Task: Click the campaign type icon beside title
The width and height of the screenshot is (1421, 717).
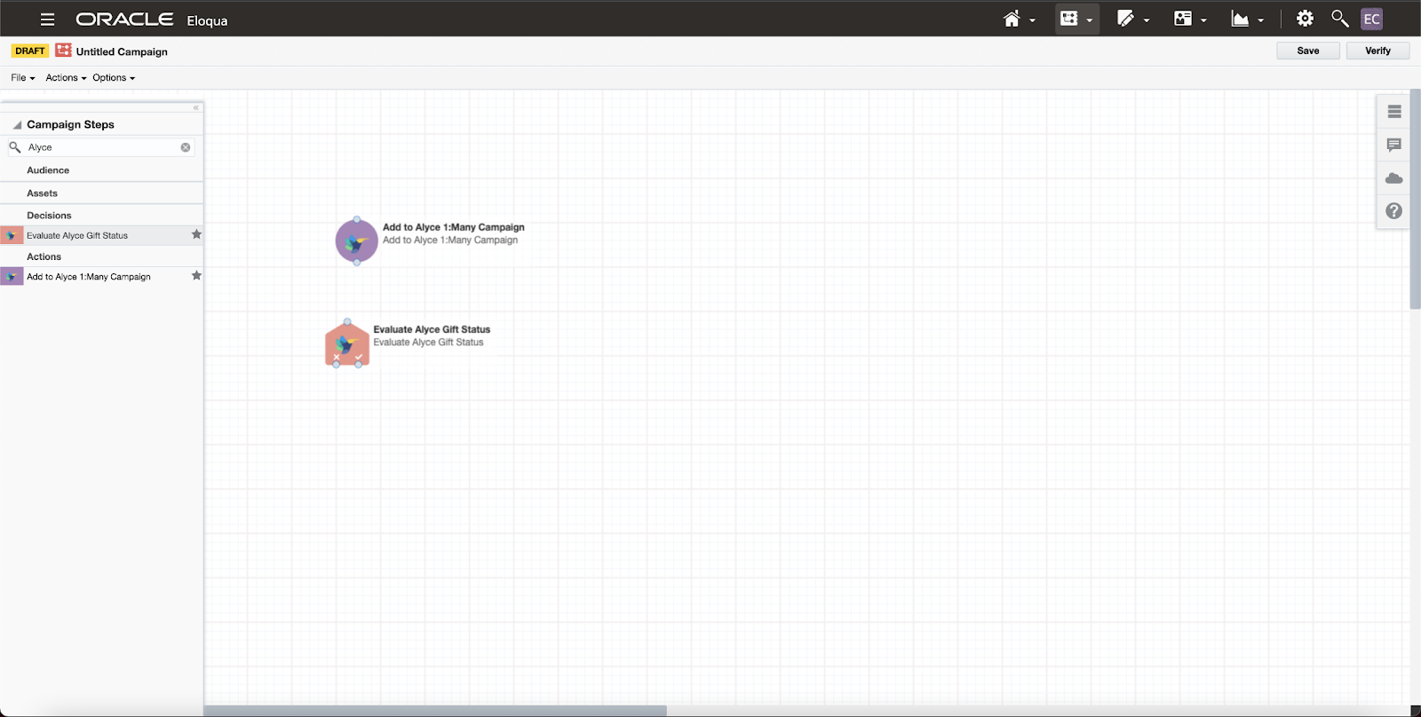Action: [63, 51]
